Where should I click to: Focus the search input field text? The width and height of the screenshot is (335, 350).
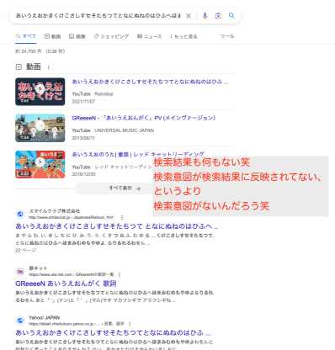pyautogui.click(x=98, y=16)
